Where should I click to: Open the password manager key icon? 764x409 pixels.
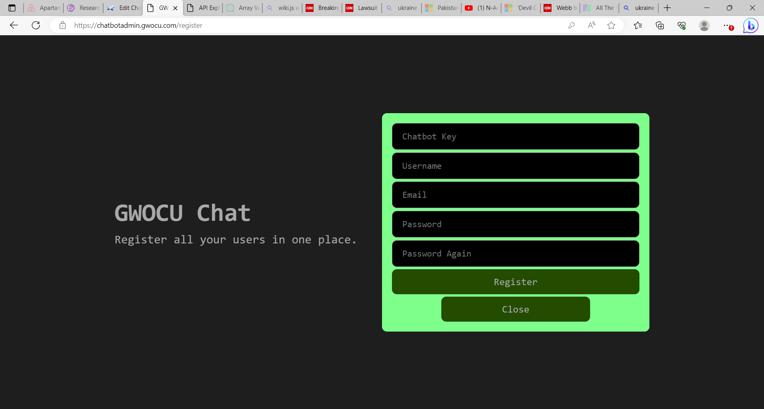tap(571, 25)
